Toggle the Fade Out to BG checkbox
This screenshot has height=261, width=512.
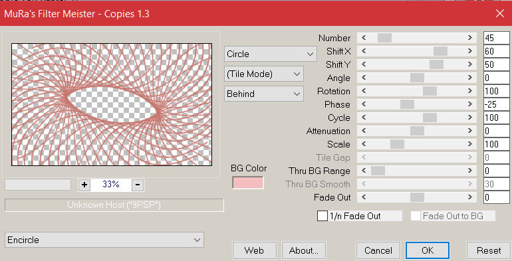point(416,216)
